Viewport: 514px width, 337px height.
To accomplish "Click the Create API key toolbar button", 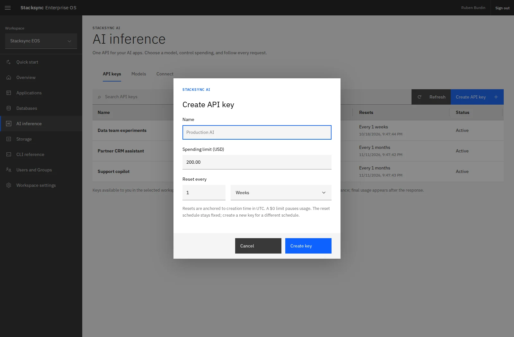I will click(x=477, y=97).
